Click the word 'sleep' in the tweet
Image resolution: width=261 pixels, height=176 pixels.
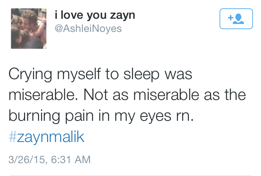click(x=141, y=75)
